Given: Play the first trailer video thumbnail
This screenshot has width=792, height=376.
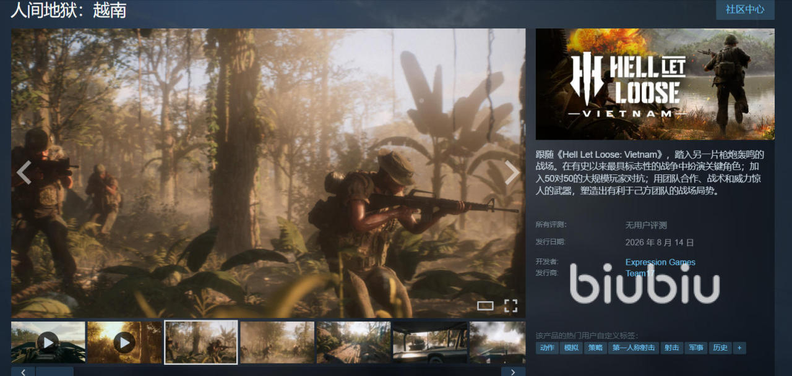Looking at the screenshot, I should click(48, 342).
